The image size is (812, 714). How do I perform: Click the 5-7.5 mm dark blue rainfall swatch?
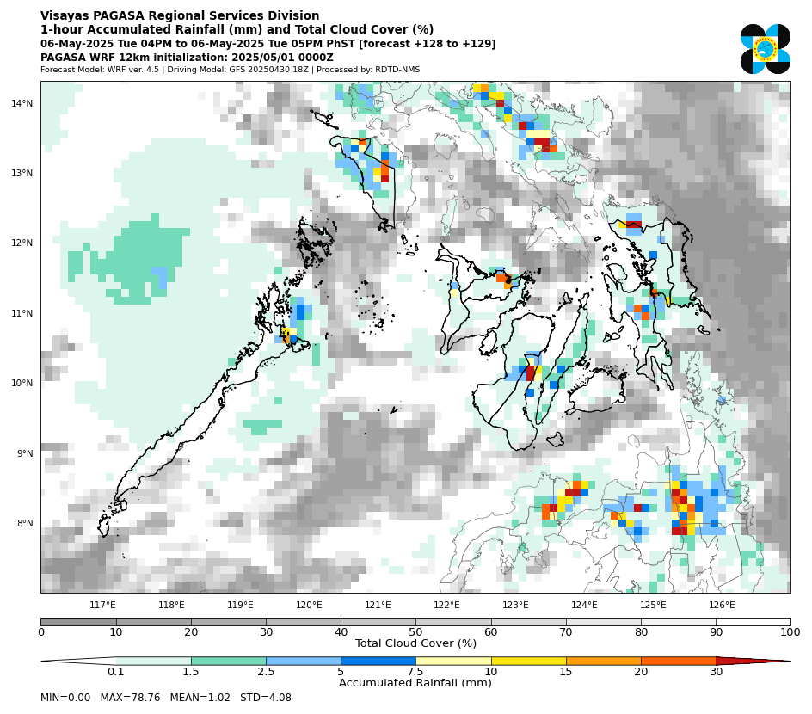(x=378, y=662)
